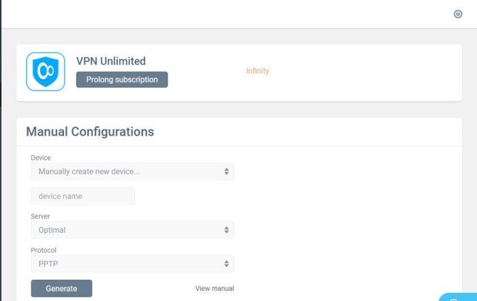477x301 pixels.
Task: Click the dark left sidebar strip
Action: pos(1,150)
